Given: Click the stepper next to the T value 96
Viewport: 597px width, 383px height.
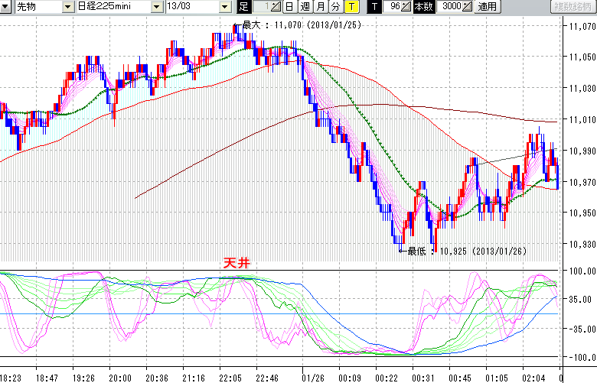Looking at the screenshot, I should (x=407, y=7).
